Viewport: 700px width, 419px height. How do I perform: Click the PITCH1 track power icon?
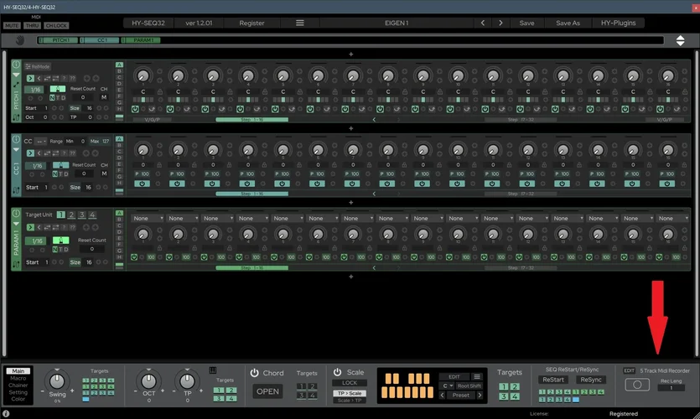(x=16, y=65)
